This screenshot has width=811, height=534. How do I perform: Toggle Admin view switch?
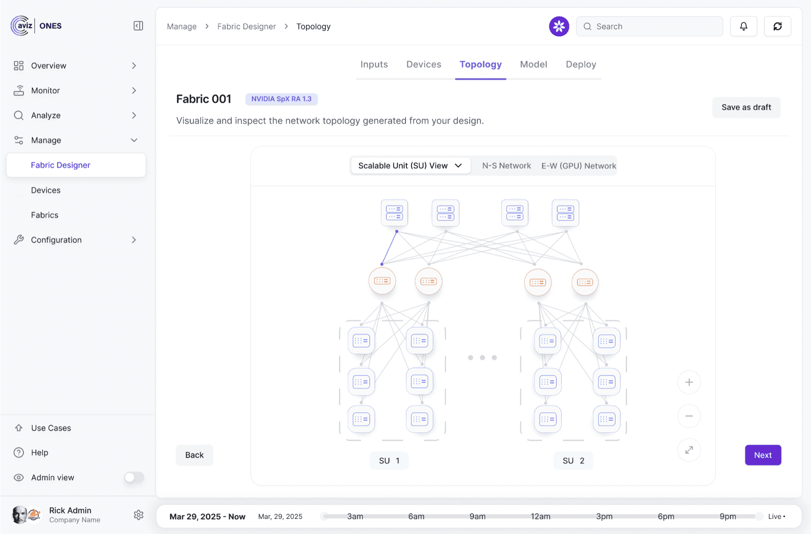pyautogui.click(x=134, y=477)
